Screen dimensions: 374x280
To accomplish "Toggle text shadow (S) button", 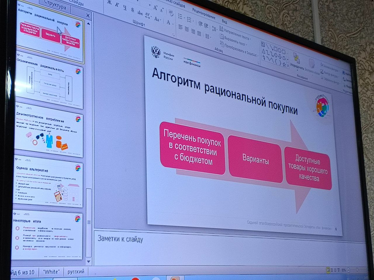I will coord(133,10).
